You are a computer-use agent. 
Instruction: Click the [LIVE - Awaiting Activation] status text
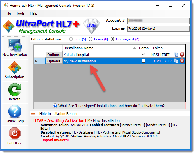60,121
